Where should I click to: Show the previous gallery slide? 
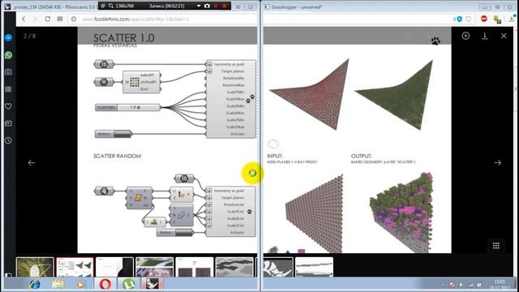click(x=32, y=162)
